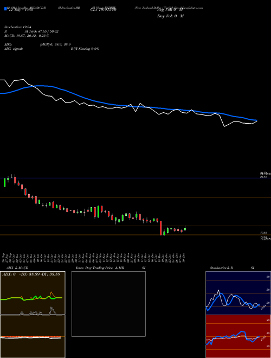Click the 'BUY Slowing @ 0%' signal text
The image size is (271, 358).
click(85, 49)
